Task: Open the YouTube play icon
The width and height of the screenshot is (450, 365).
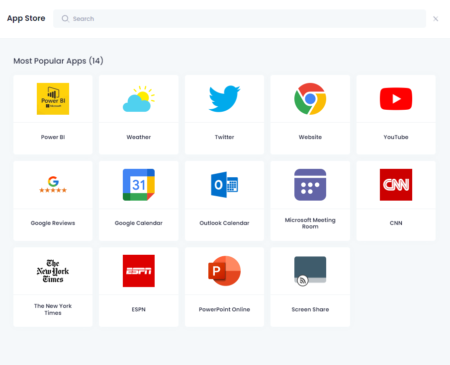Action: click(x=396, y=99)
